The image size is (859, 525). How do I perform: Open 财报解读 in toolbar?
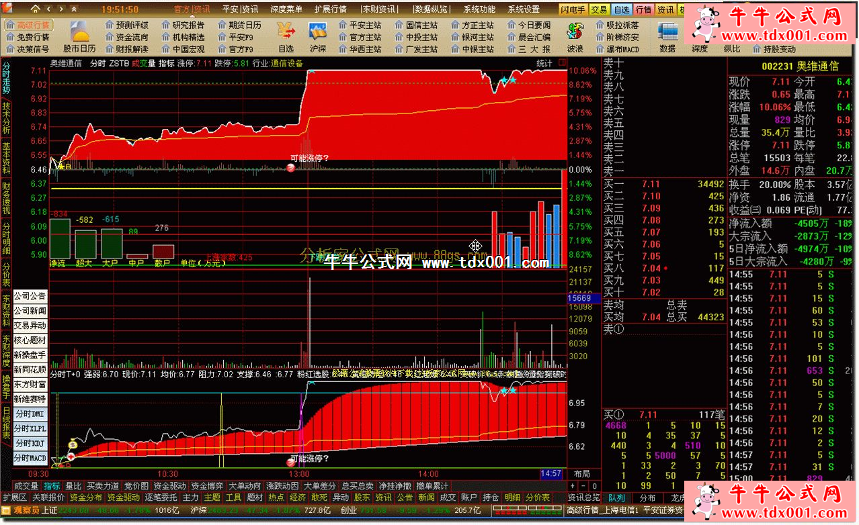(126, 49)
